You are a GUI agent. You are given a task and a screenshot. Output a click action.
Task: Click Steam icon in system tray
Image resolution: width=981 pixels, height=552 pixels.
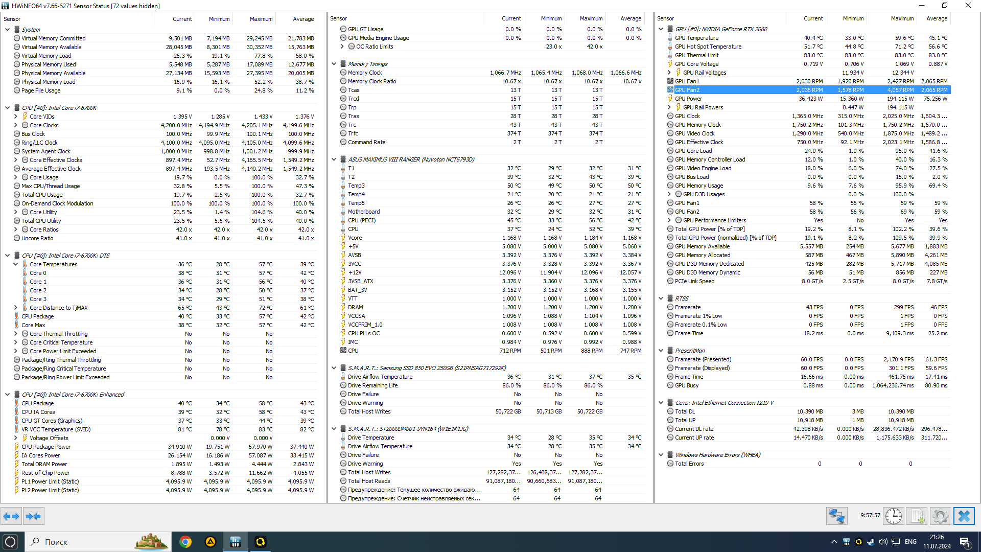(871, 542)
